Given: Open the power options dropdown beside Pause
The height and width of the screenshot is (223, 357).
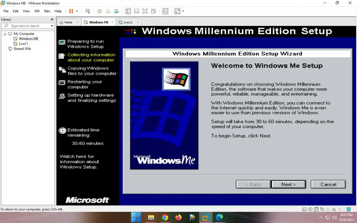Looking at the screenshot, I should (x=77, y=11).
